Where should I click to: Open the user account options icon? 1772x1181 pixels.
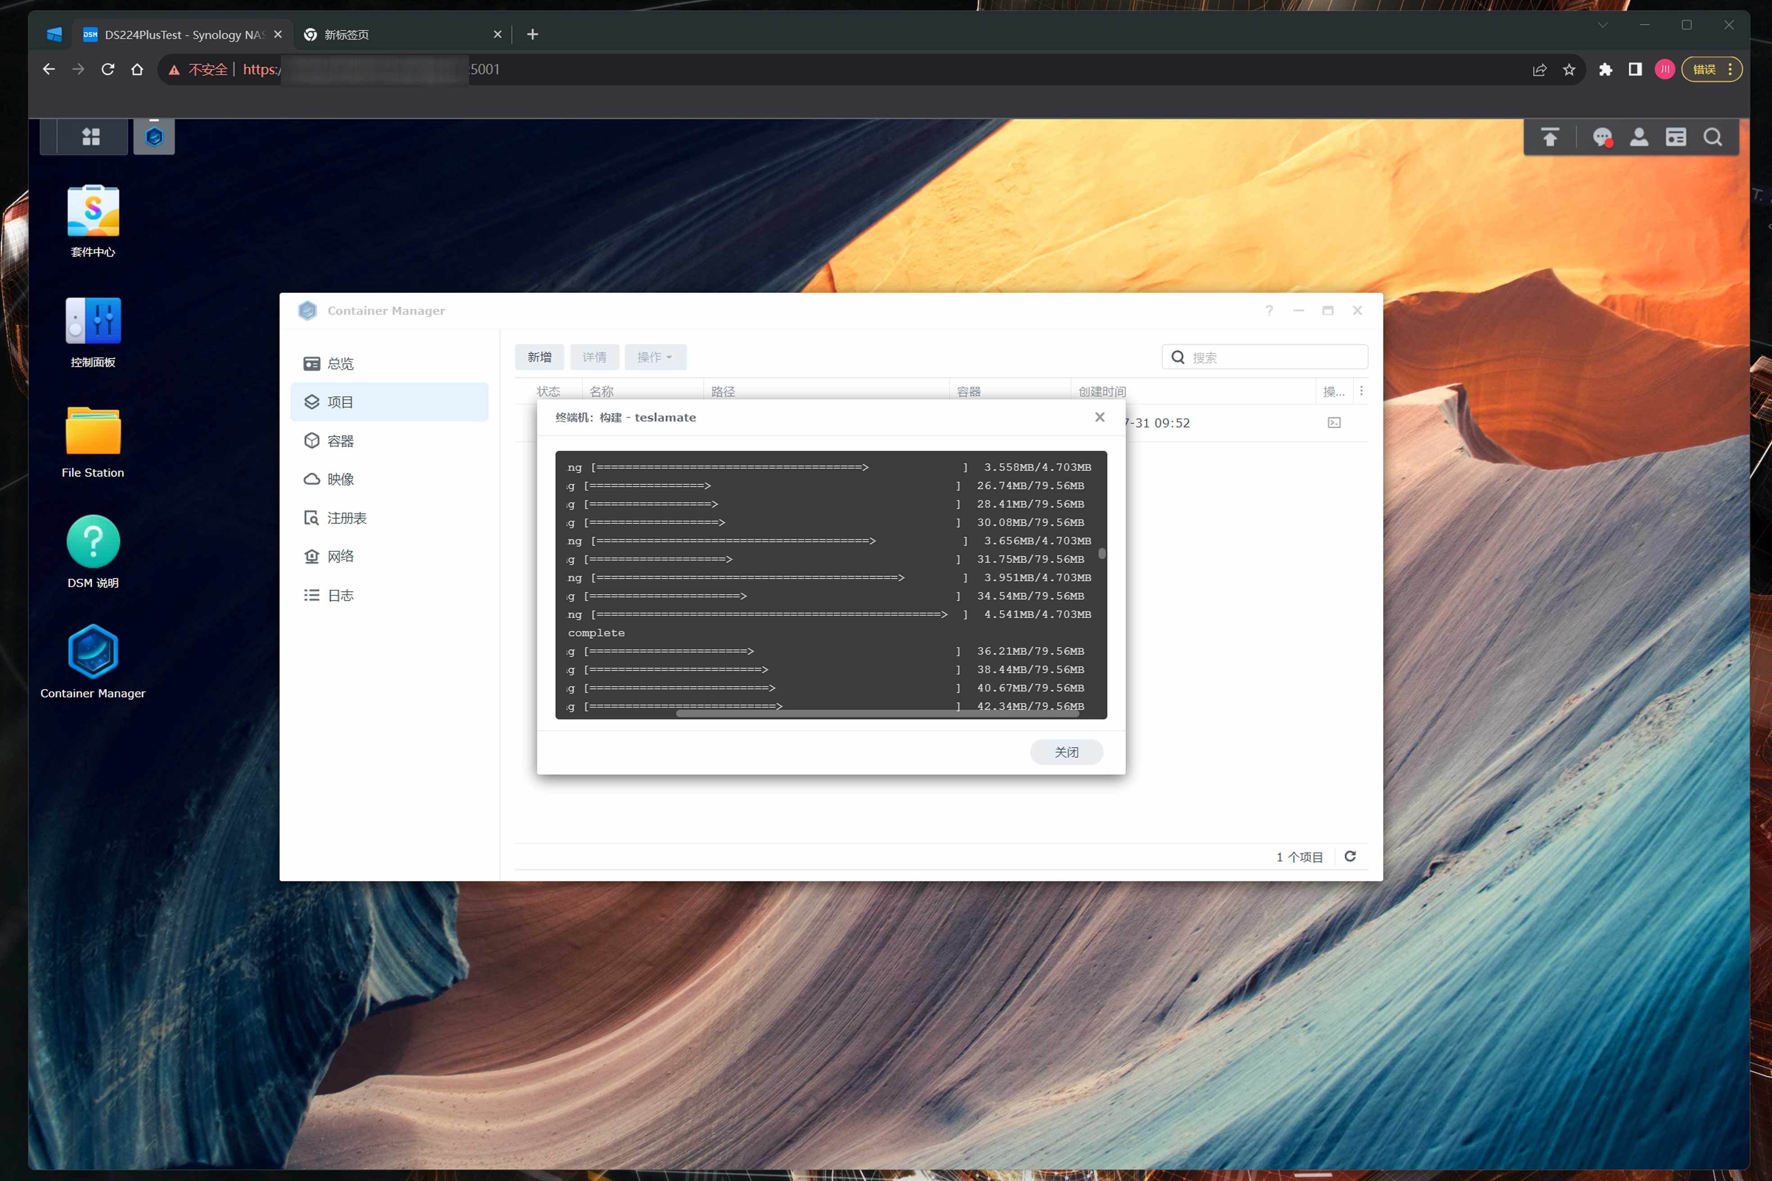coord(1639,137)
